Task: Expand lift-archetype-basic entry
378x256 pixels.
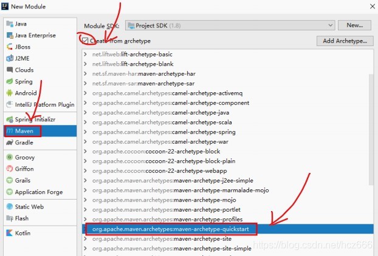Action: (85, 55)
